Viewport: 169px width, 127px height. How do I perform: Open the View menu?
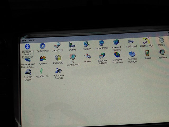(x=31, y=40)
